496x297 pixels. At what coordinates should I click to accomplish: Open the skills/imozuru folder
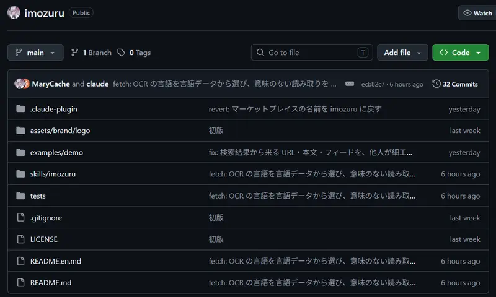pyautogui.click(x=53, y=174)
